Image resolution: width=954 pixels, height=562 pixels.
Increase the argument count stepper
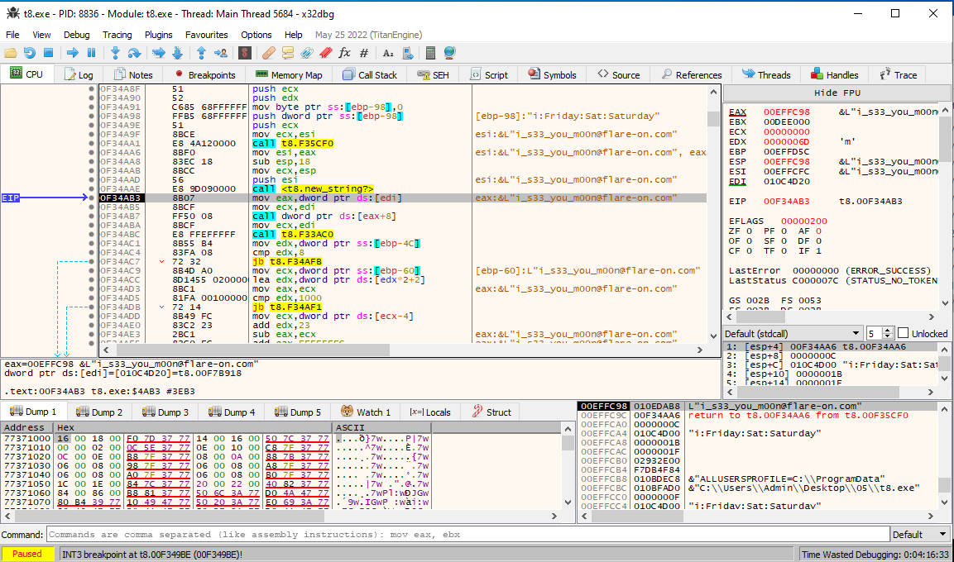(887, 331)
